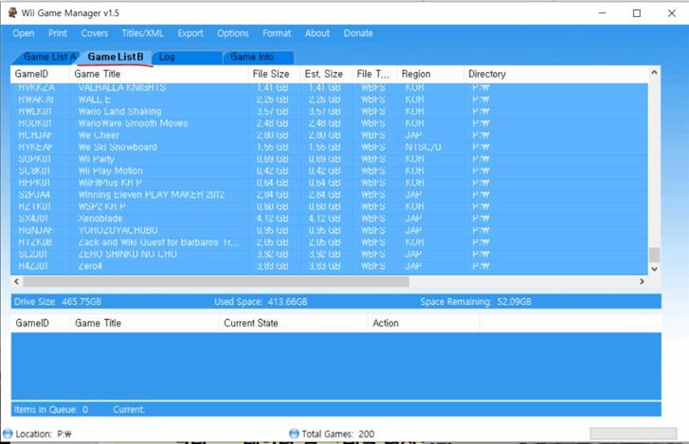Select the VALHALLA KNIGHTS row
This screenshot has height=444, width=689.
(329, 88)
